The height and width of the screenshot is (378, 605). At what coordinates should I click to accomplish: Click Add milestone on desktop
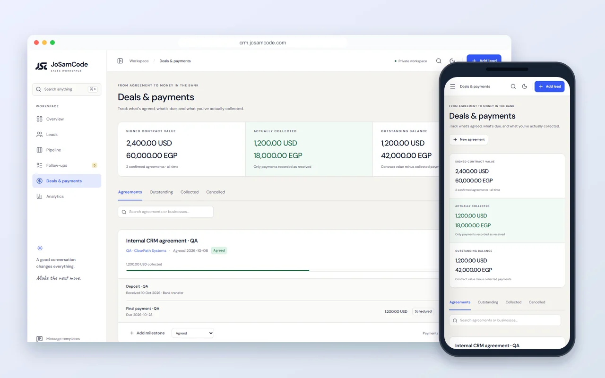tap(147, 333)
